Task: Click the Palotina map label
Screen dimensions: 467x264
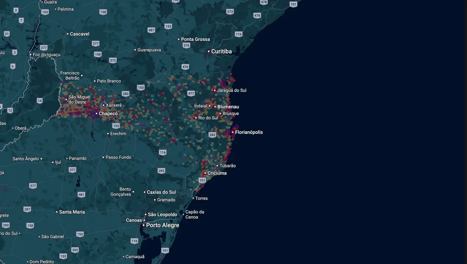Action: pyautogui.click(x=65, y=9)
